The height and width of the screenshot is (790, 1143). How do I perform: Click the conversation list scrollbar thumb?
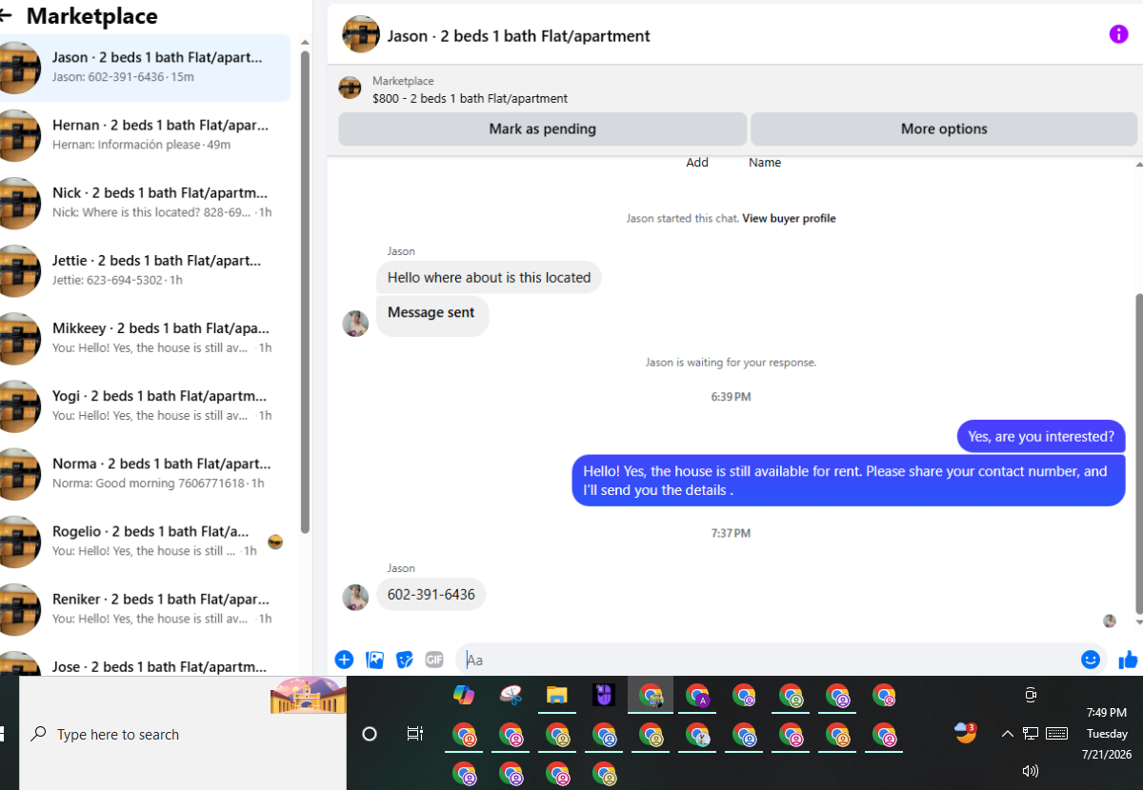[305, 291]
